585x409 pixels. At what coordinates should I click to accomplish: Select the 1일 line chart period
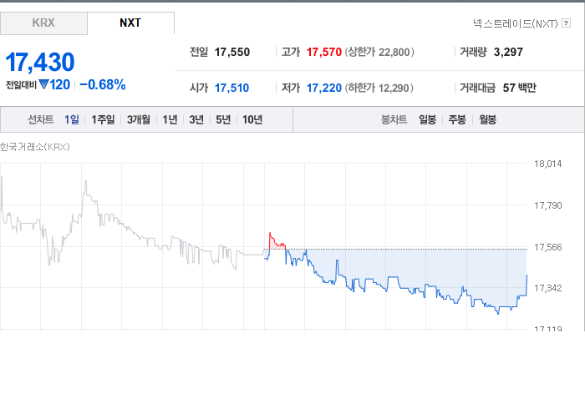point(72,119)
